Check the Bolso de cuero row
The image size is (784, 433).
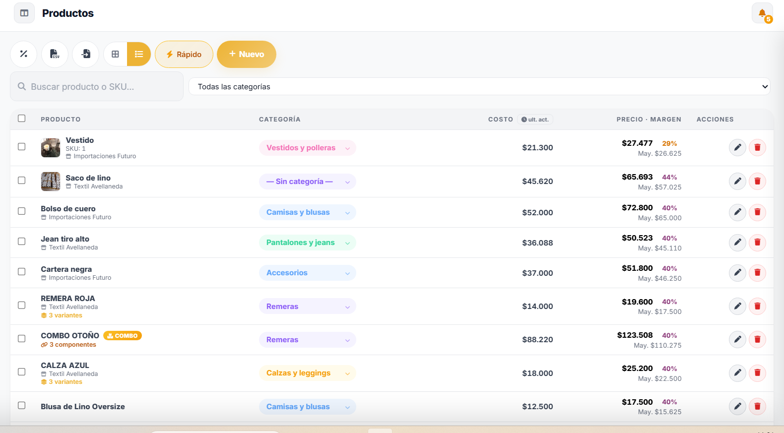(22, 211)
